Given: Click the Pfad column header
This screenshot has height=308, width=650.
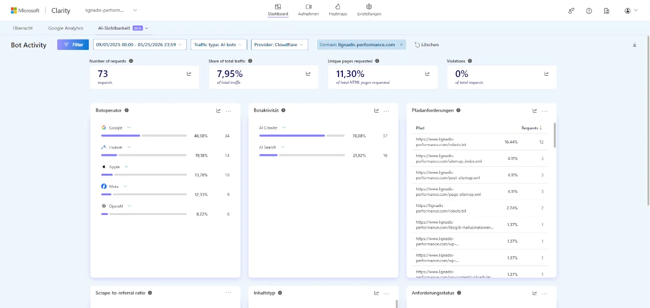Looking at the screenshot, I should [420, 128].
